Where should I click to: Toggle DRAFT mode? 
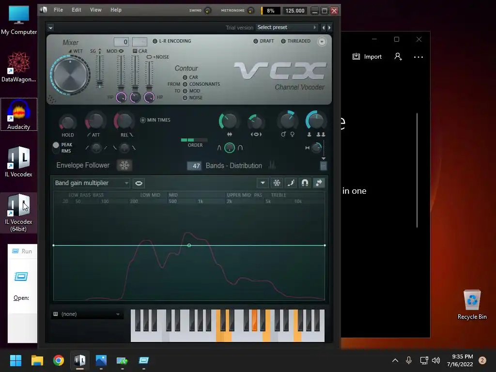[x=264, y=41]
